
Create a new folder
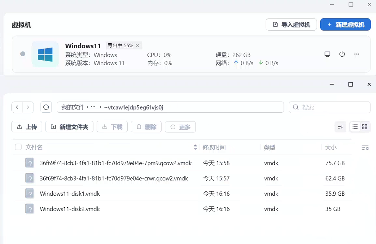tap(69, 127)
